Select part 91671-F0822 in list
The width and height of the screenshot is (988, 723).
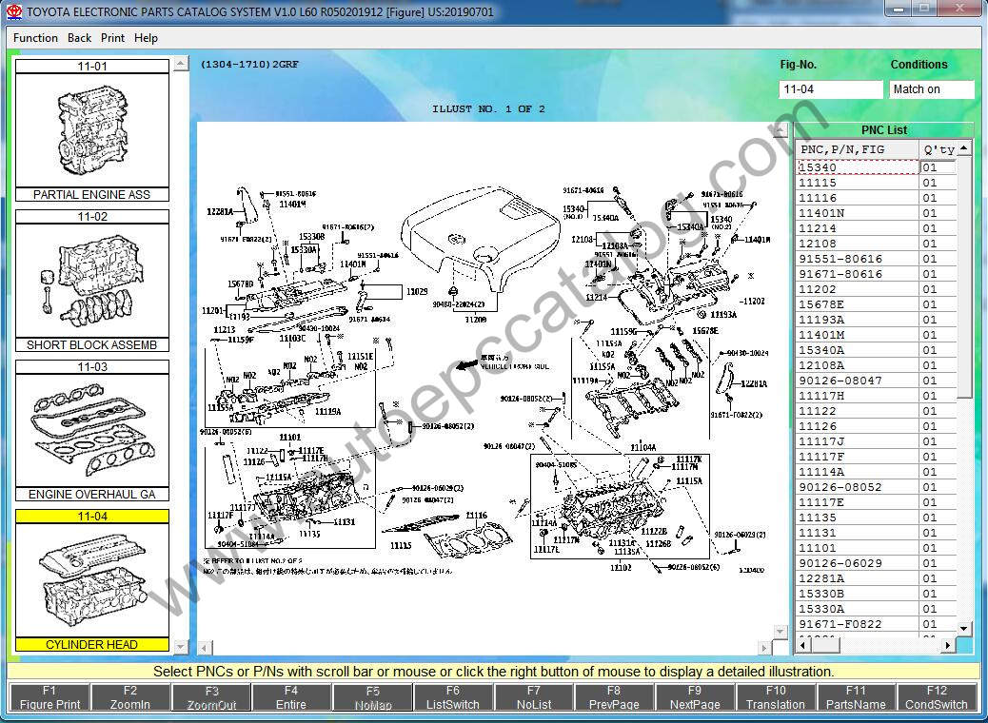(x=876, y=624)
